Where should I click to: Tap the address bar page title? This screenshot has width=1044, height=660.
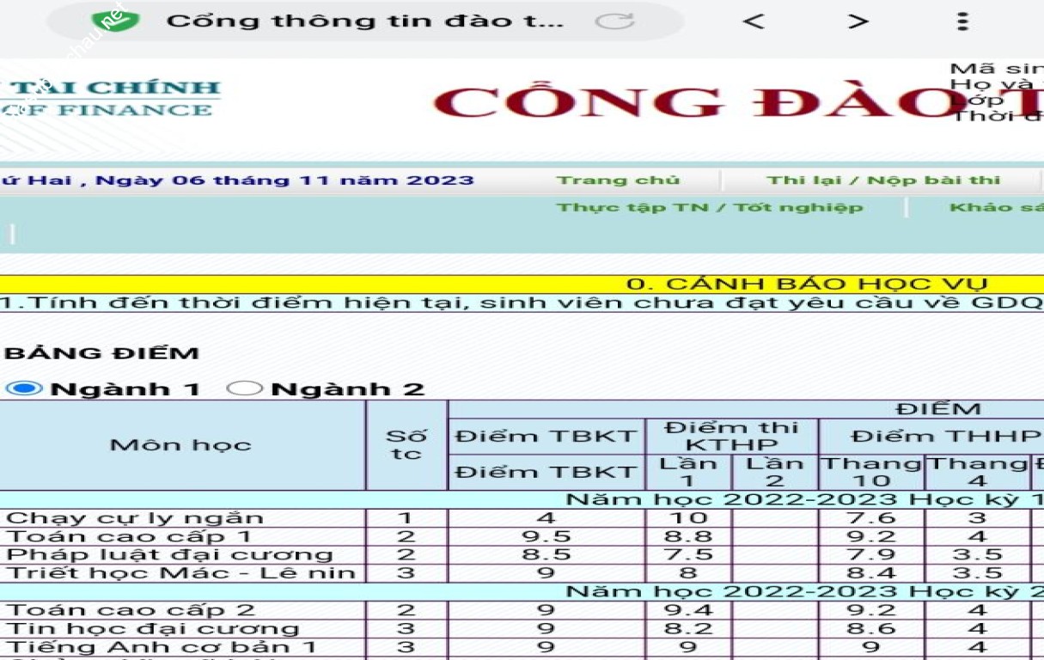[x=364, y=21]
